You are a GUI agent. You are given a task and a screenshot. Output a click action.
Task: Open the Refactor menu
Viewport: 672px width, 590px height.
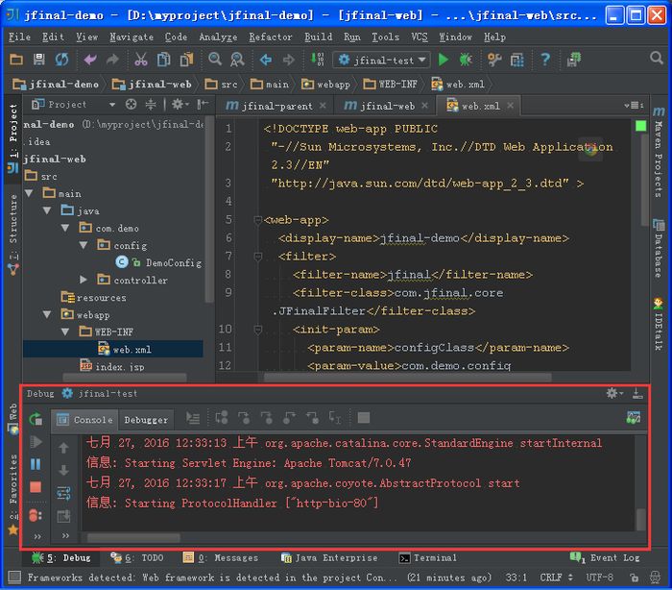click(271, 37)
